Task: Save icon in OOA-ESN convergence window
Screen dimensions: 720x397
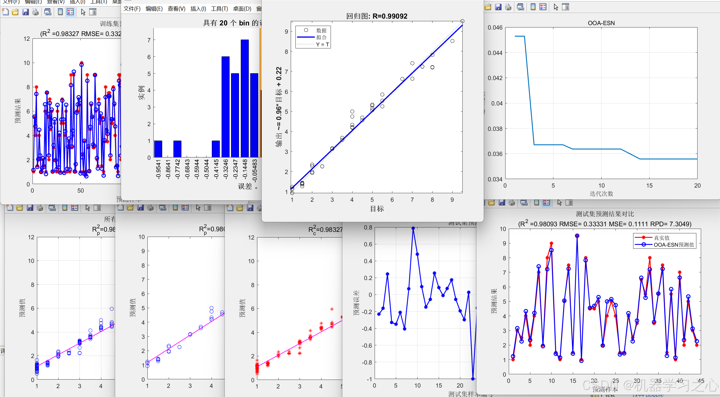Action: point(498,7)
